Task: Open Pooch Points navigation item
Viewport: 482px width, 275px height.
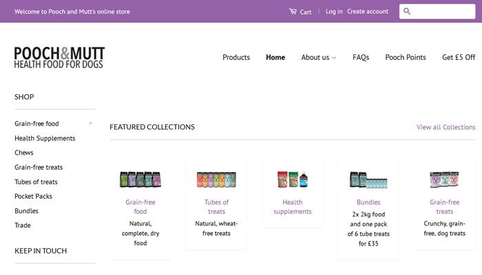Action: [x=406, y=58]
